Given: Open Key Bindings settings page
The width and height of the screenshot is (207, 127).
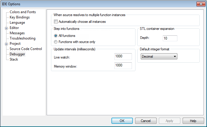Looking at the screenshot, I should point(19,17).
